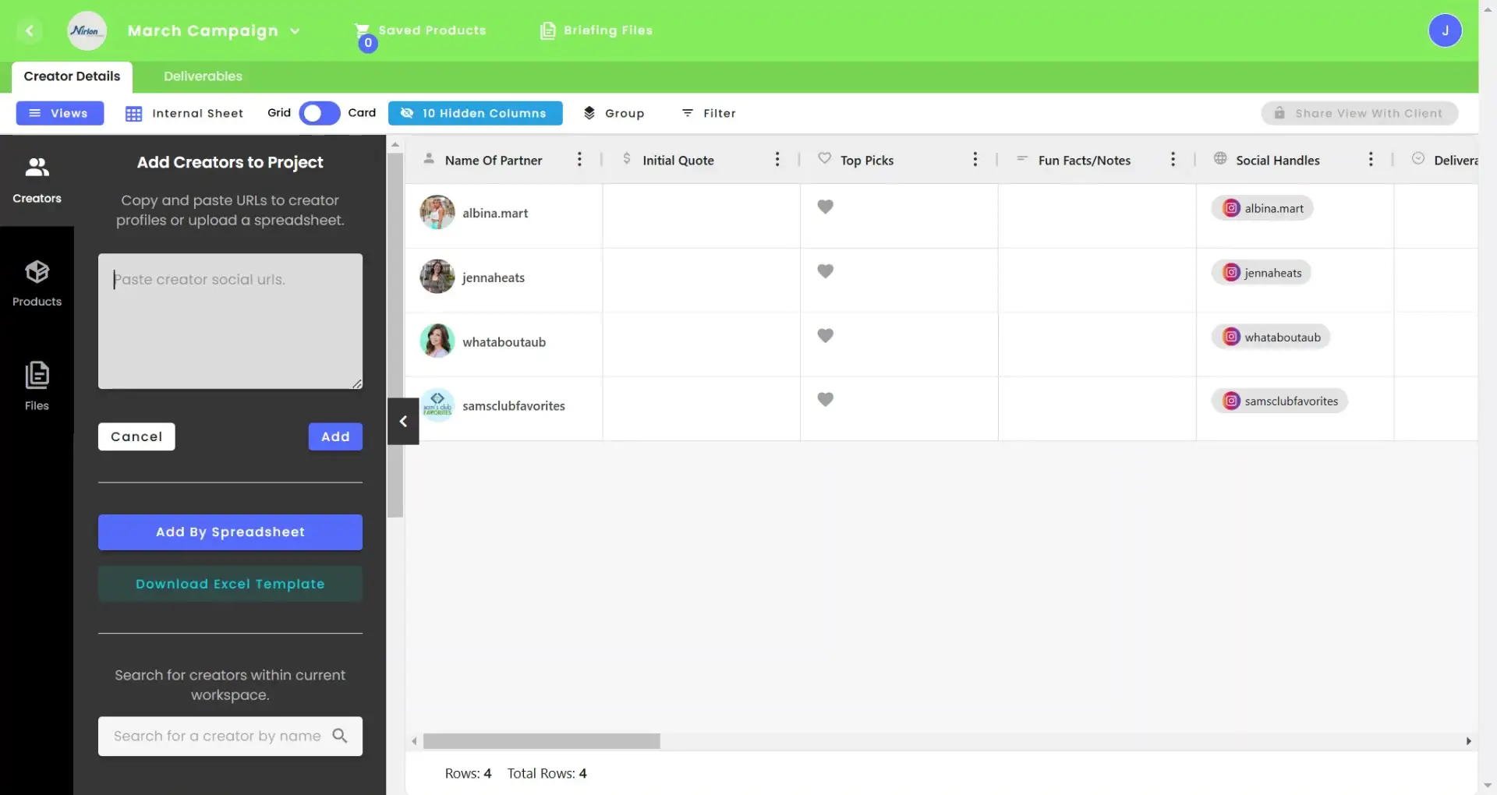Open the Saved Products cart

pos(420,30)
